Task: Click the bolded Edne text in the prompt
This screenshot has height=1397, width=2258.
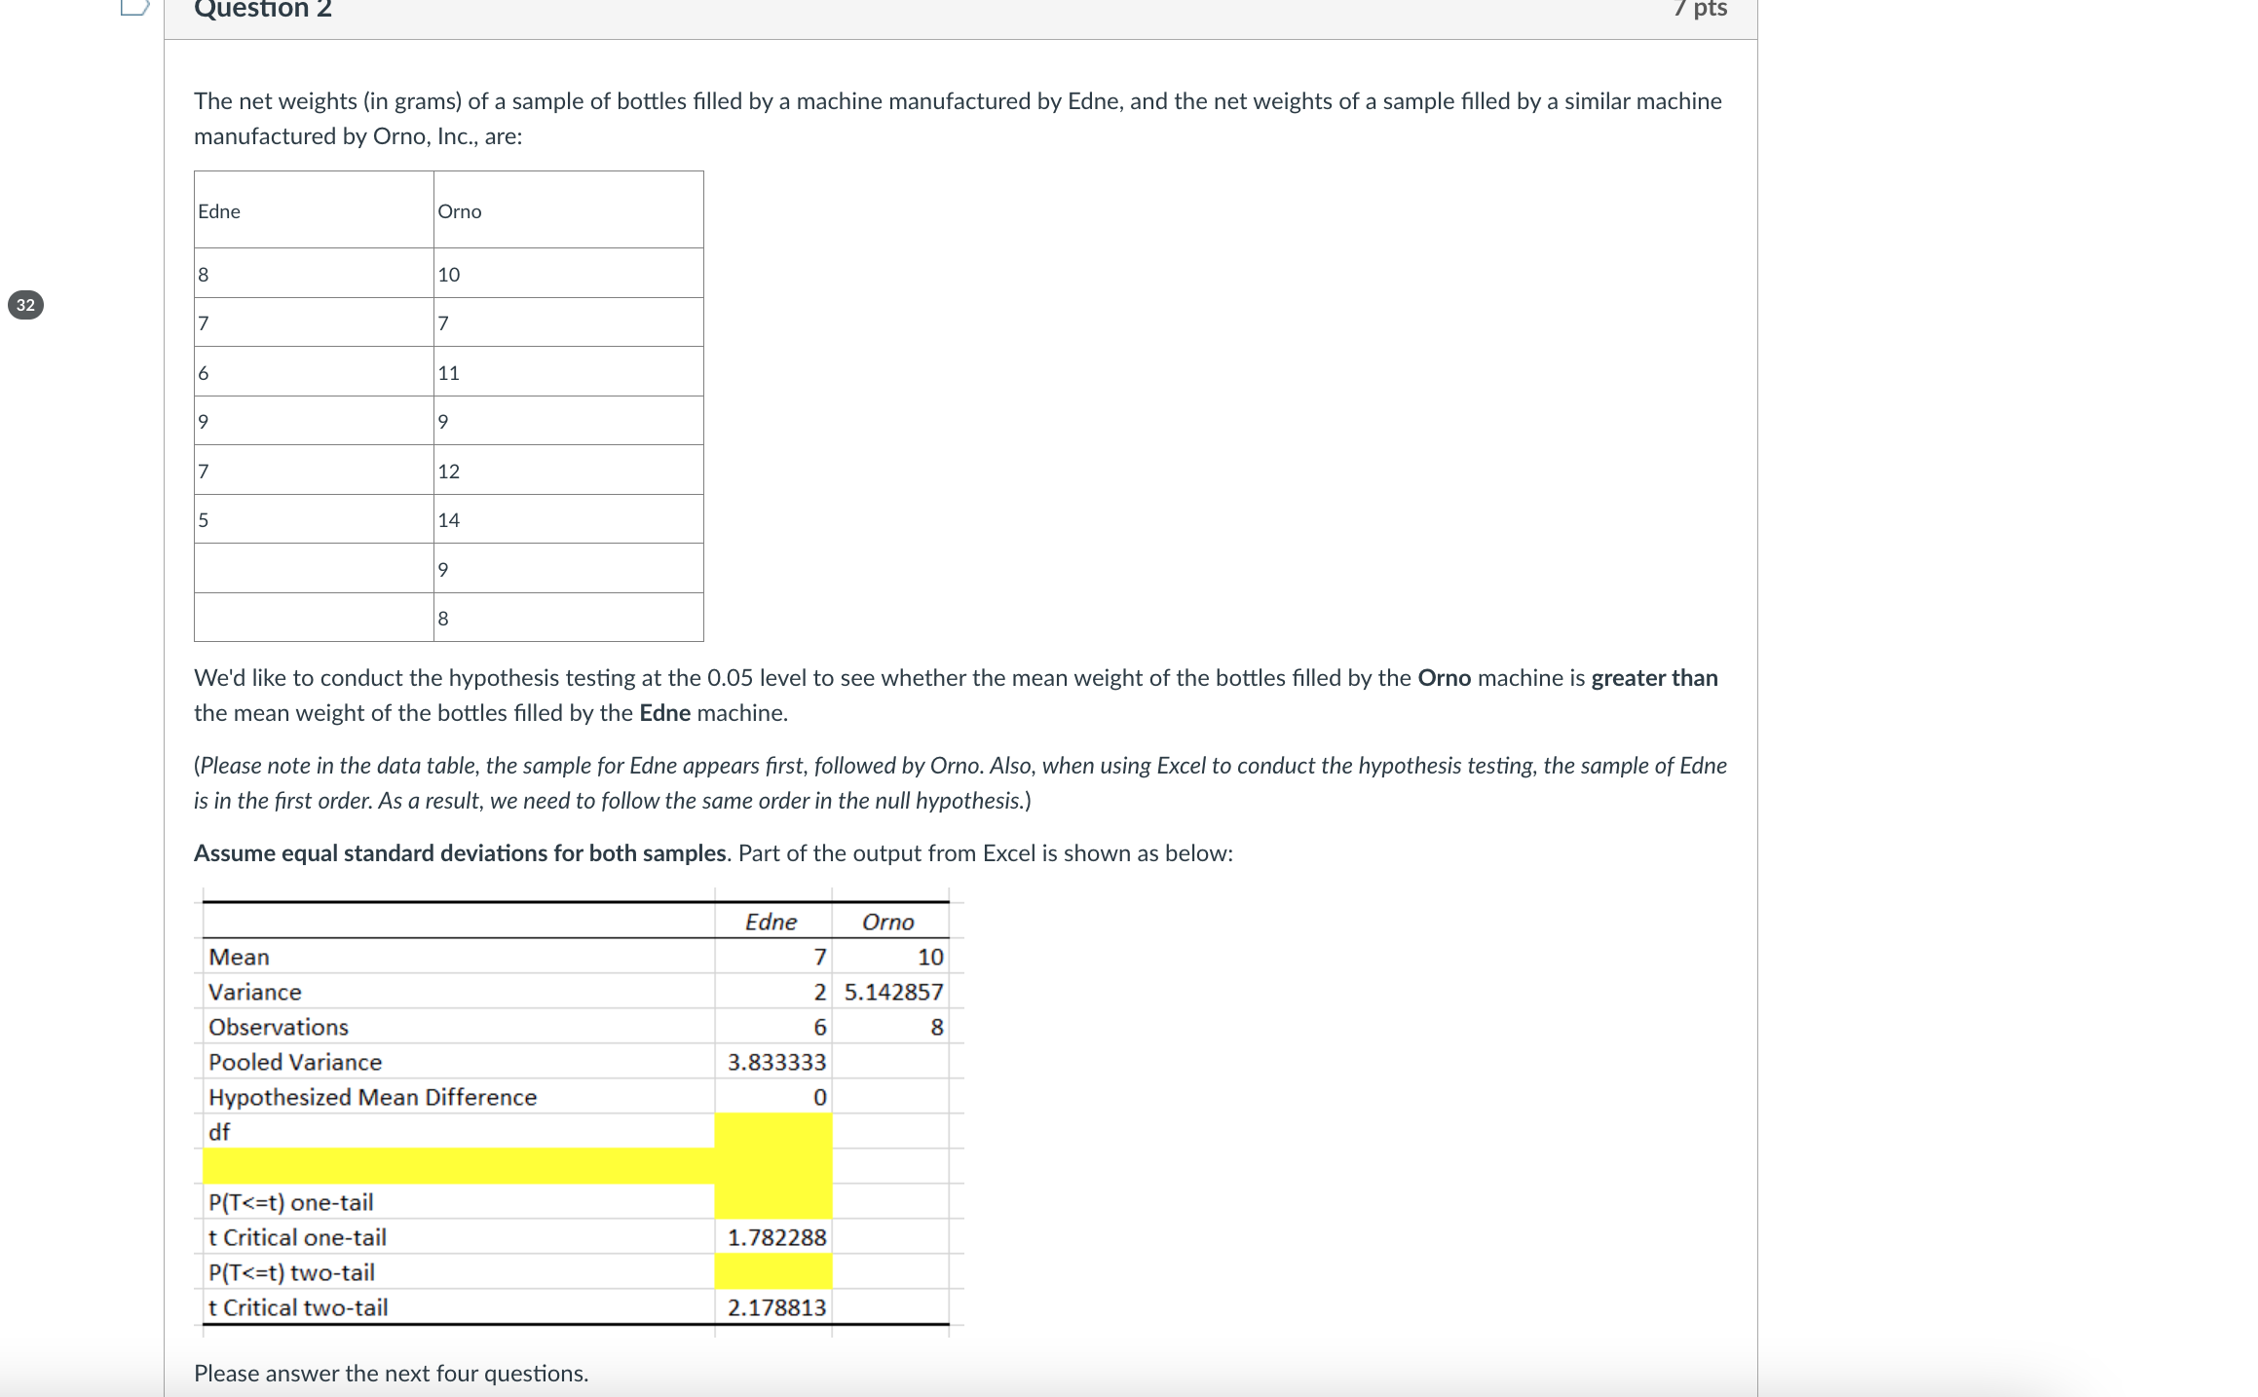Action: coord(665,712)
